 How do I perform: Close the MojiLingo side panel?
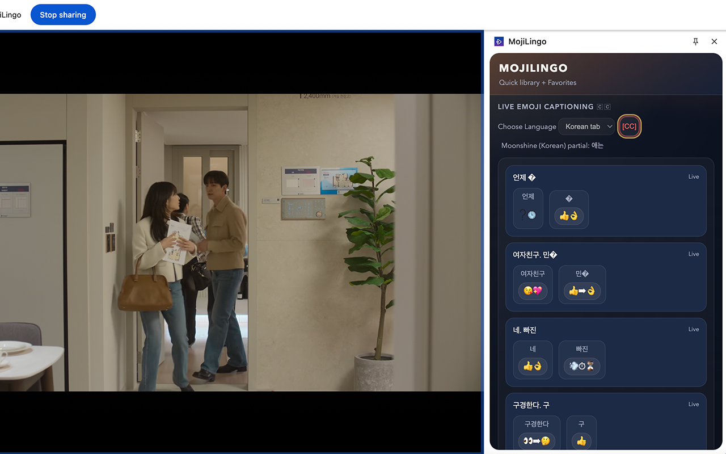714,41
